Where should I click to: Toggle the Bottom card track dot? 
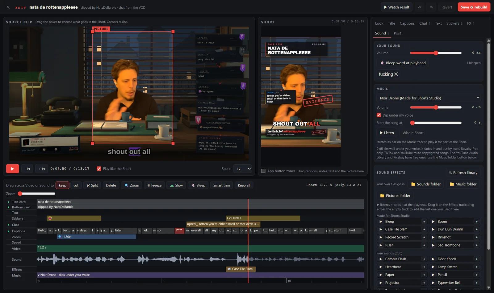8,207
